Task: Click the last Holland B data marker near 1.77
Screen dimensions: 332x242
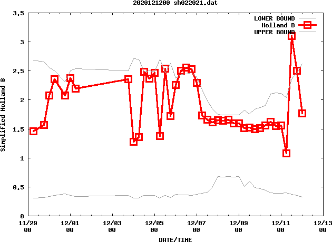Action: [302, 113]
